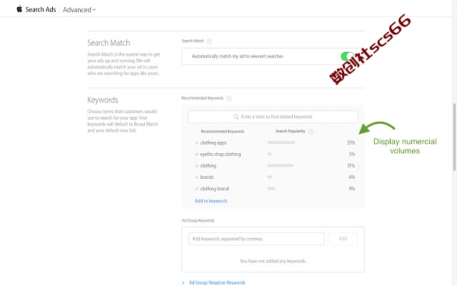Click the clothing brand popularity bar
Screen dimensions: 457x285
coord(271,188)
